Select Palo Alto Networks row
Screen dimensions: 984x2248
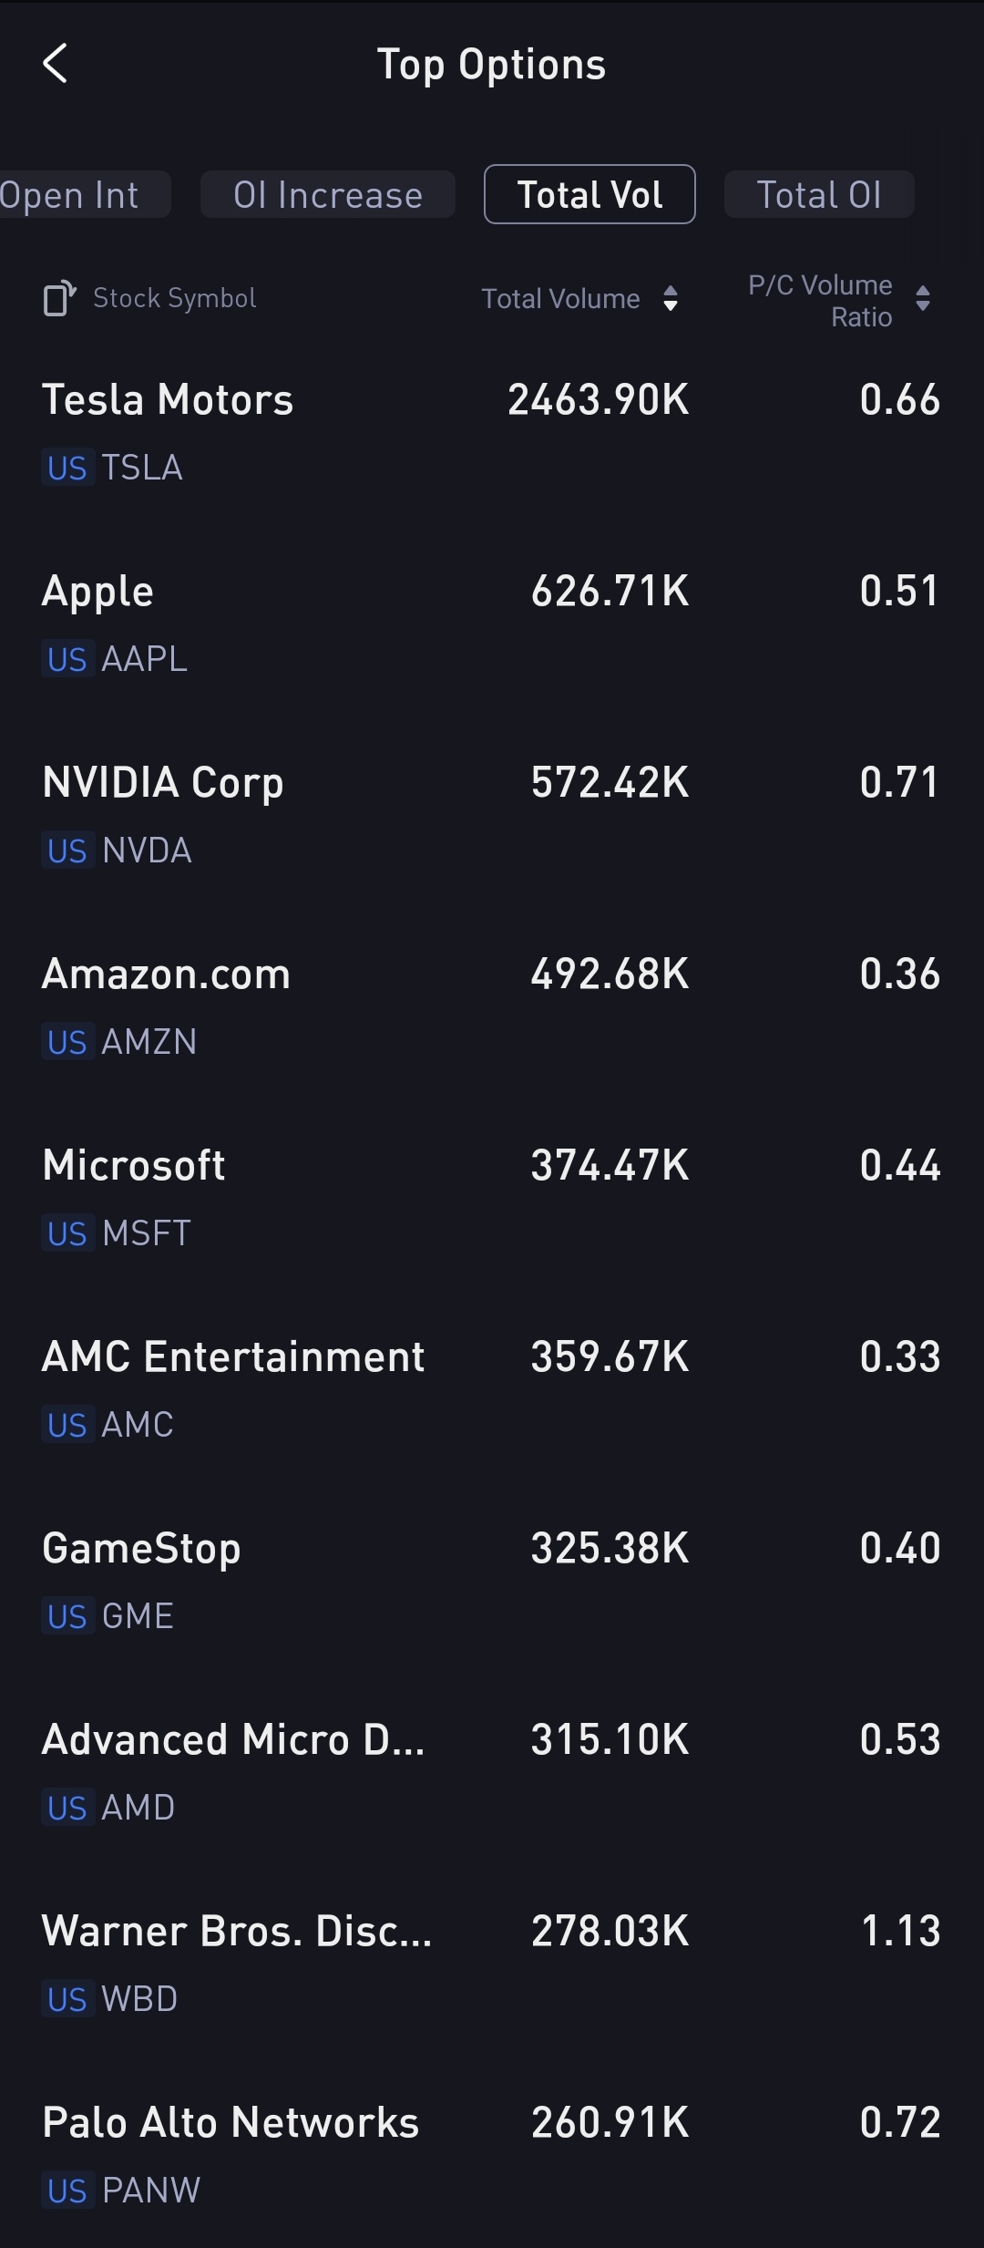pyautogui.click(x=492, y=2156)
